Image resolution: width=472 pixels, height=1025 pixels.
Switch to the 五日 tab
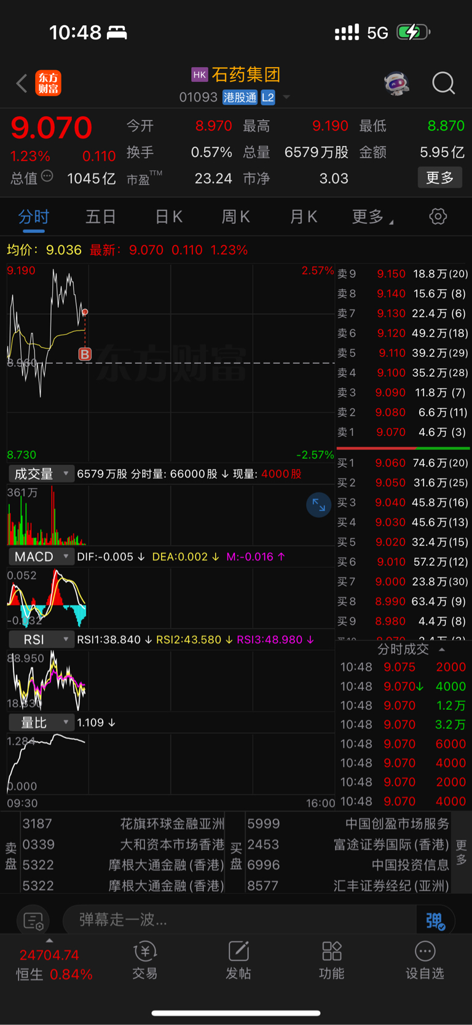point(101,217)
